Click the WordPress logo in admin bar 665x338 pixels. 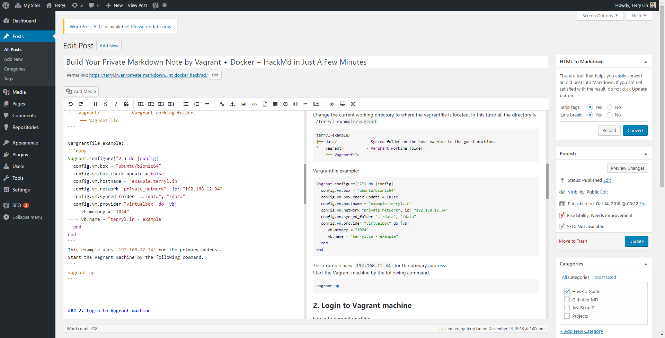tap(6, 5)
